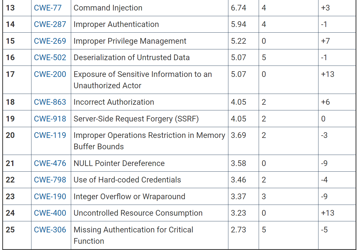Follow the CWE-502 link
The height and width of the screenshot is (250, 357).
pyautogui.click(x=50, y=57)
